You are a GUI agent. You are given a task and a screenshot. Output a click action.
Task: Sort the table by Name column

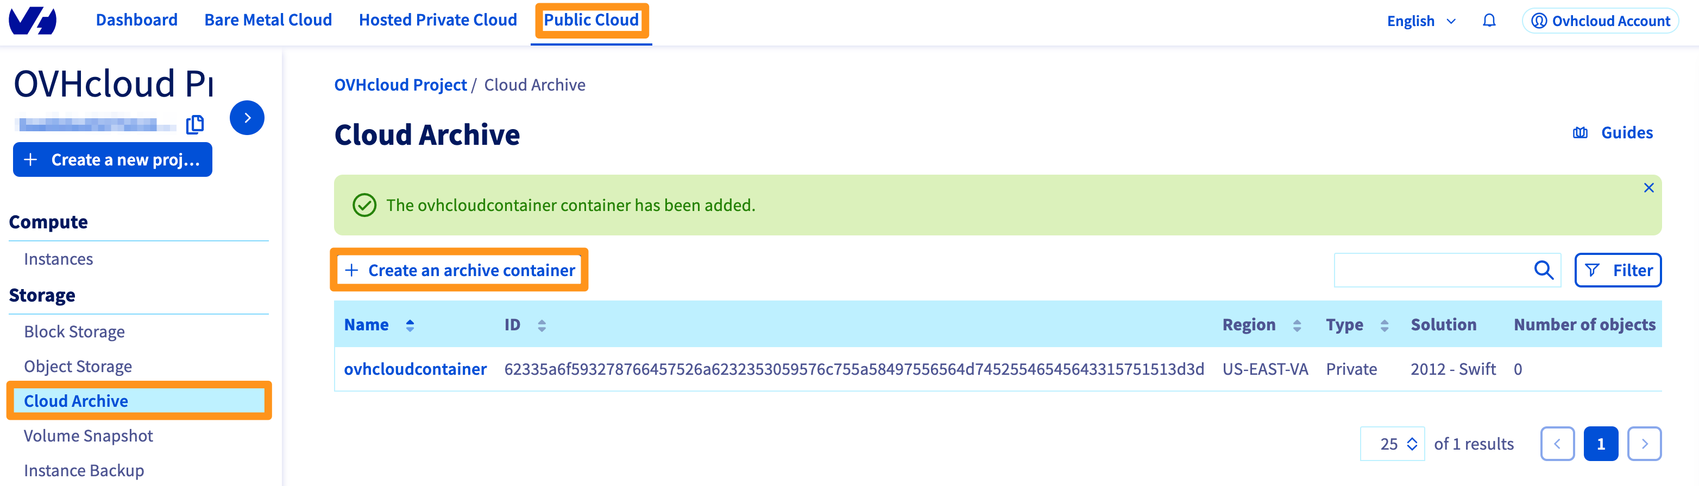pyautogui.click(x=410, y=325)
